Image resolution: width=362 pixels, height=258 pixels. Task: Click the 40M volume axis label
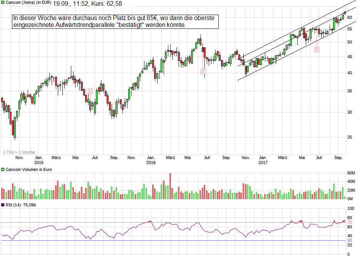(x=351, y=182)
